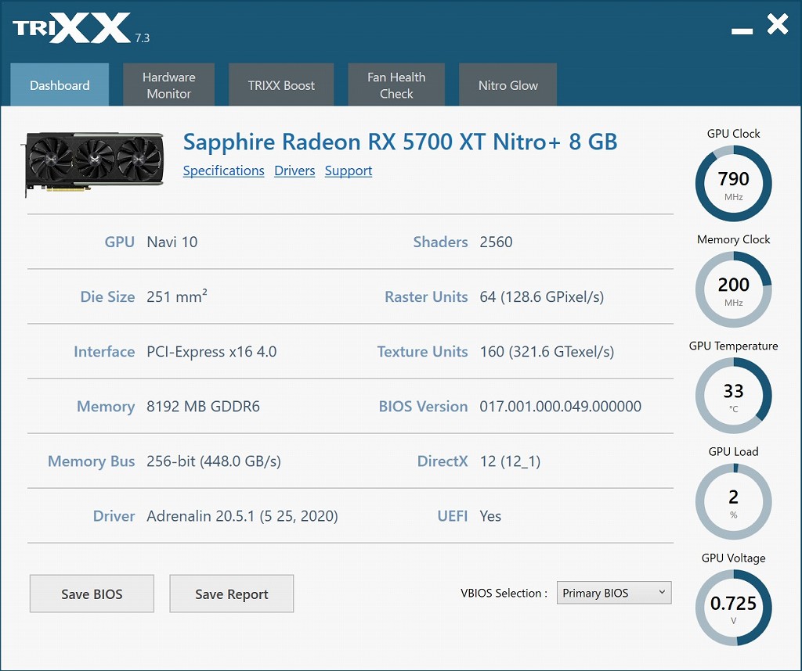
Task: Click the TRIXX logo in header
Action: [x=72, y=29]
